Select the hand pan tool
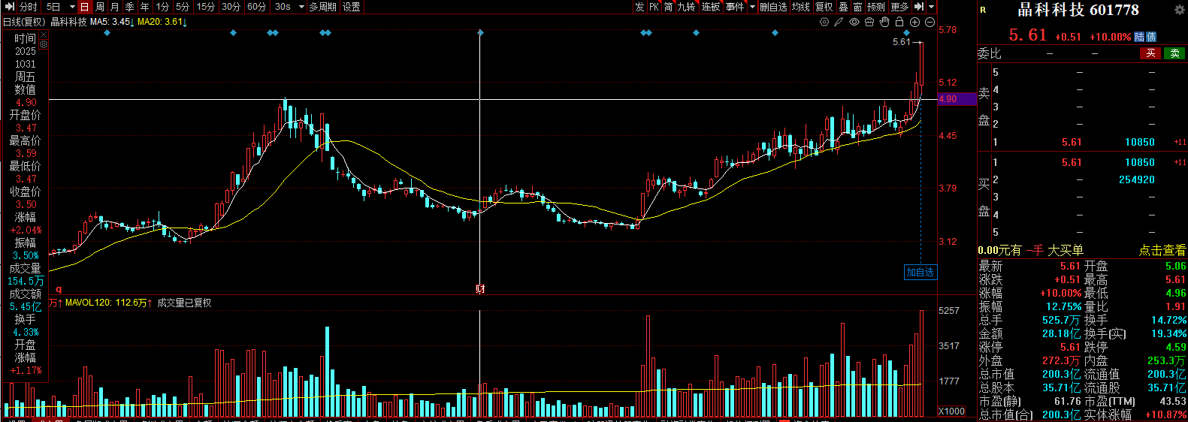The height and width of the screenshot is (422, 1188). click(884, 22)
